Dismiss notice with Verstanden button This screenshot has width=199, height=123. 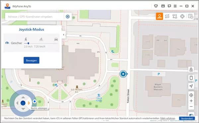point(187,118)
